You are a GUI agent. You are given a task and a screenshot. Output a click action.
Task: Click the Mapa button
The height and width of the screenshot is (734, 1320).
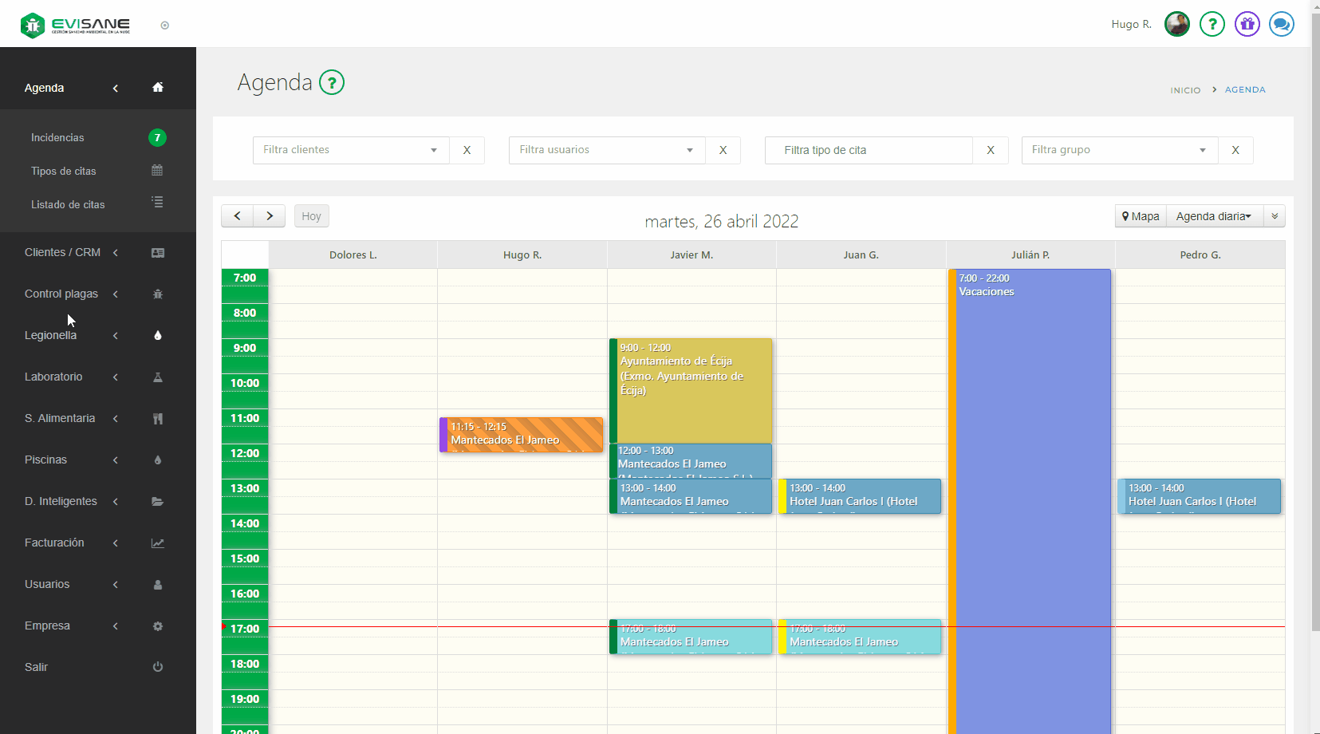[x=1141, y=216]
